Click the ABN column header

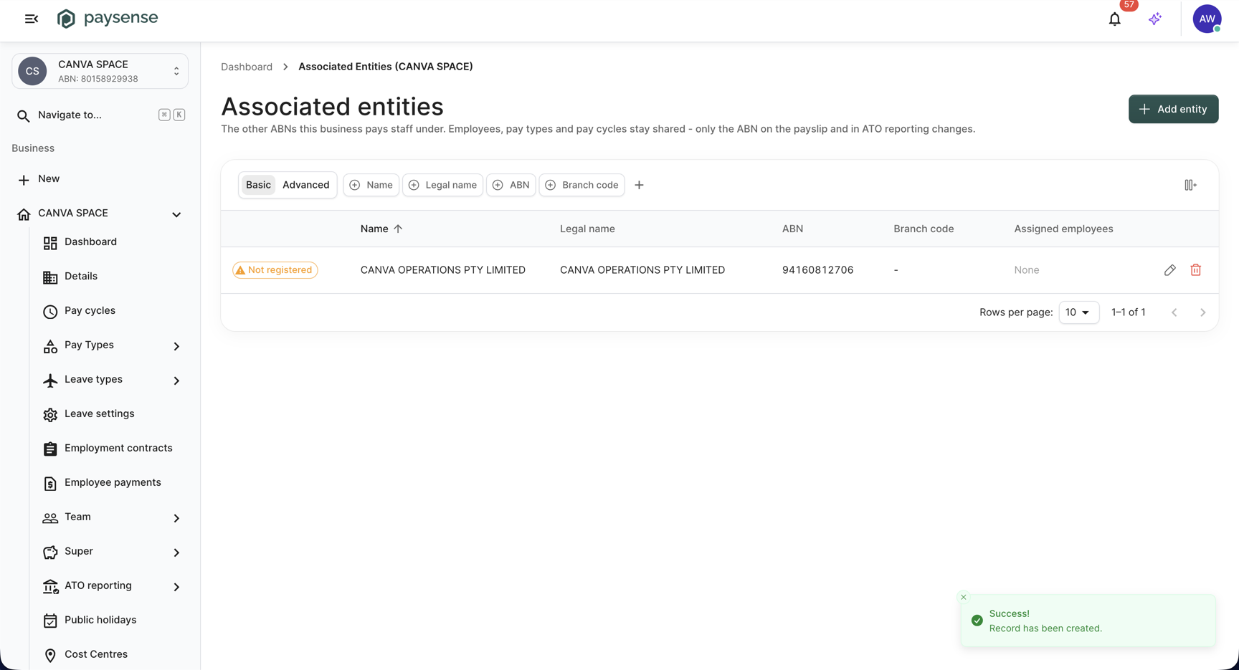coord(792,229)
